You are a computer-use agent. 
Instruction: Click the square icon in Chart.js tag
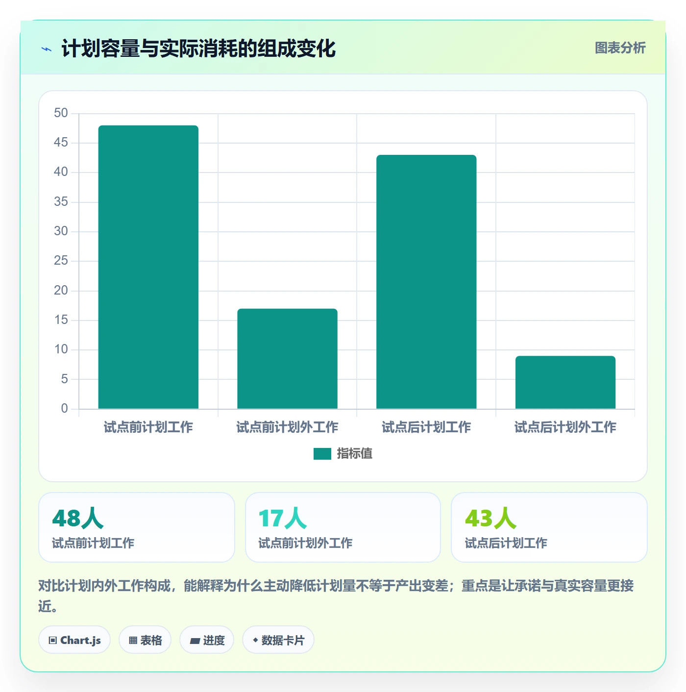53,641
